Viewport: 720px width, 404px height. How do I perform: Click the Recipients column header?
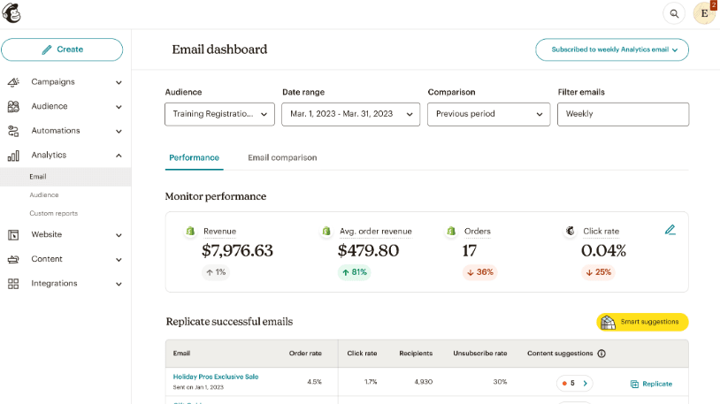click(416, 354)
